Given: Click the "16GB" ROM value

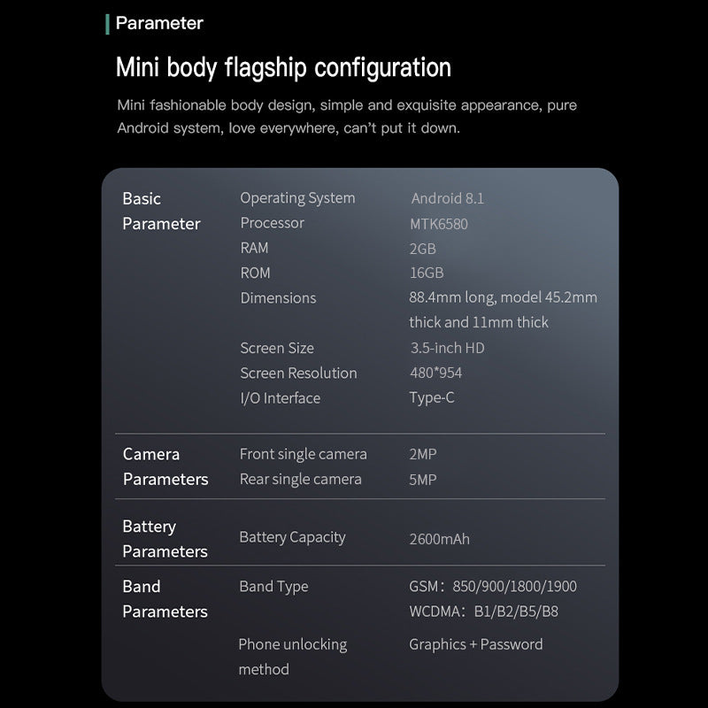Looking at the screenshot, I should coord(427,273).
